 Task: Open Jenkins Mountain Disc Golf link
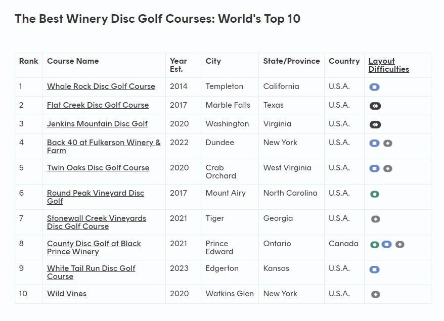coord(97,124)
